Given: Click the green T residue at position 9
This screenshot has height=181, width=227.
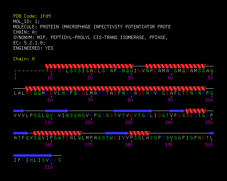Looking at the screenshot, I should 47,71.
